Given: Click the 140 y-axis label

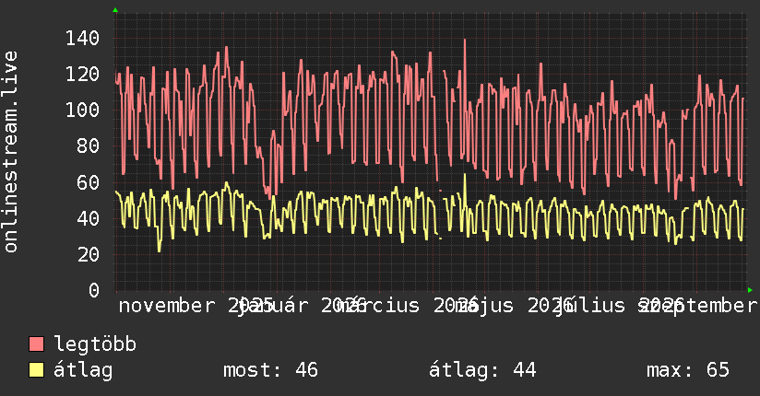Looking at the screenshot, I should tap(82, 38).
